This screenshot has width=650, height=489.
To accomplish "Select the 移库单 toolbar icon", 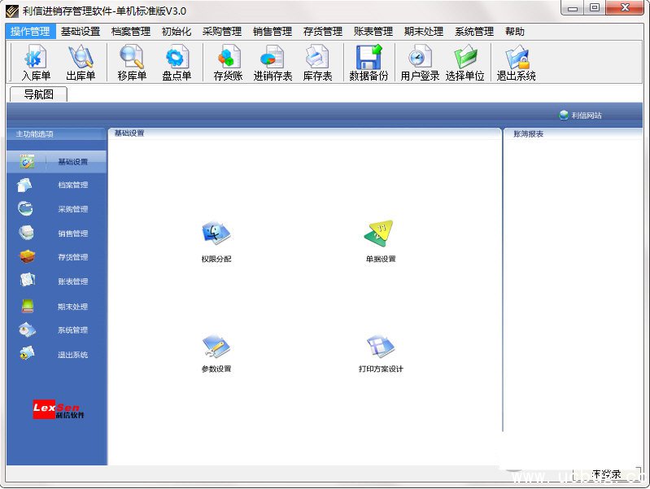I will tap(131, 63).
